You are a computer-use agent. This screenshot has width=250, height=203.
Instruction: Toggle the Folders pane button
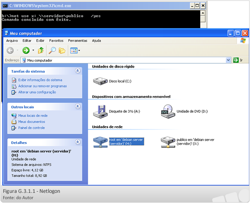pos(62,51)
